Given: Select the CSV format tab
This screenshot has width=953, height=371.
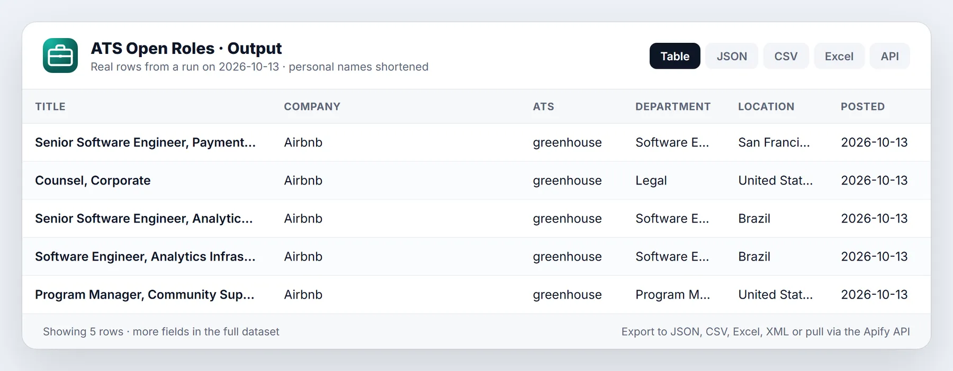Looking at the screenshot, I should coord(786,56).
